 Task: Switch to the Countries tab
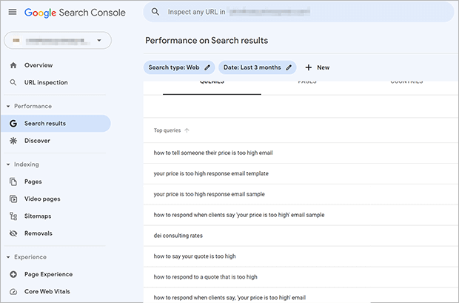406,82
